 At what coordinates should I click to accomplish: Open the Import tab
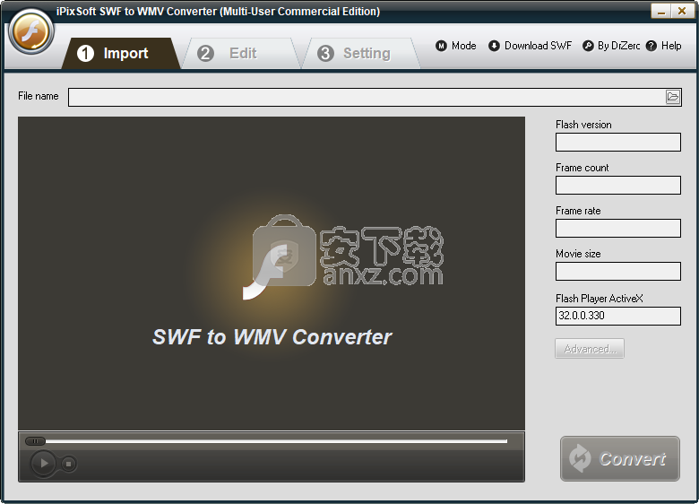point(120,53)
